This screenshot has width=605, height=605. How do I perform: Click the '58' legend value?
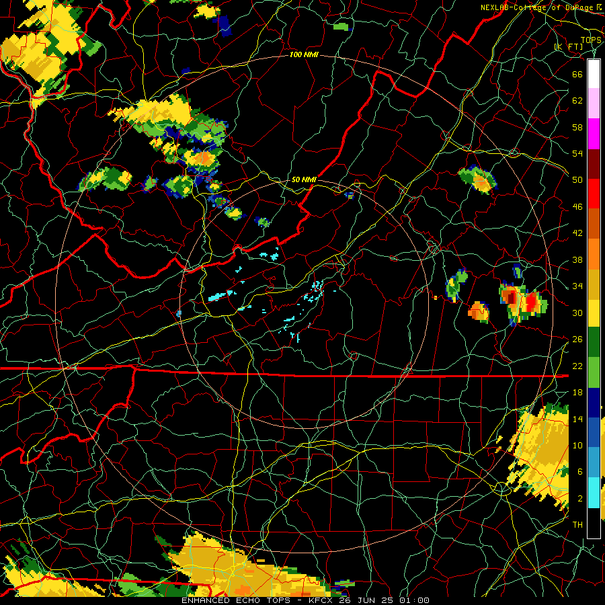point(577,127)
